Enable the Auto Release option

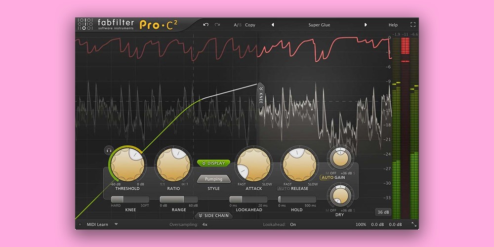[284, 188]
